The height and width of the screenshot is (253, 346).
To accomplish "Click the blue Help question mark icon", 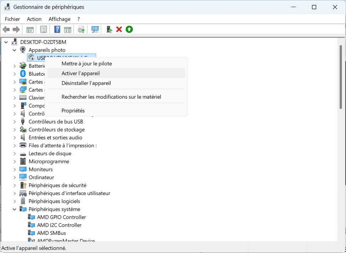I will (57, 29).
